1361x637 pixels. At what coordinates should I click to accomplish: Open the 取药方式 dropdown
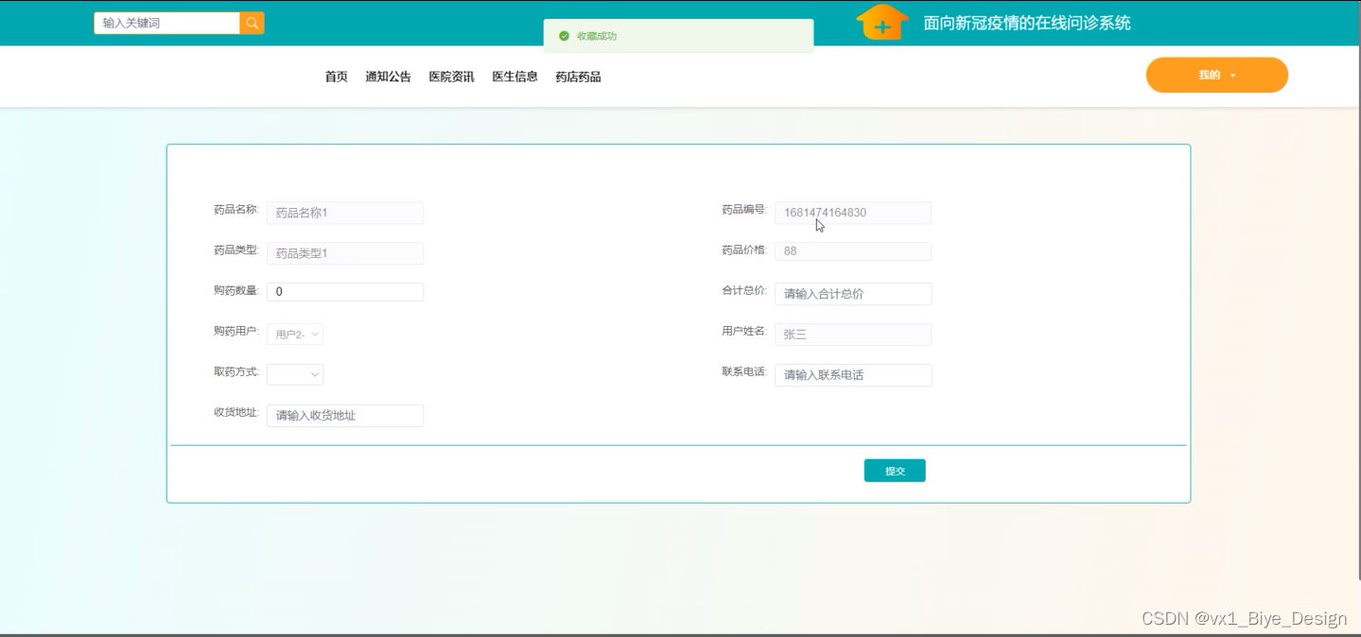coord(295,374)
